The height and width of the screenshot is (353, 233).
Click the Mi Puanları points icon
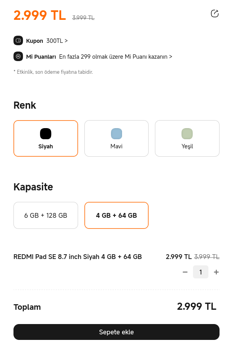[18, 56]
